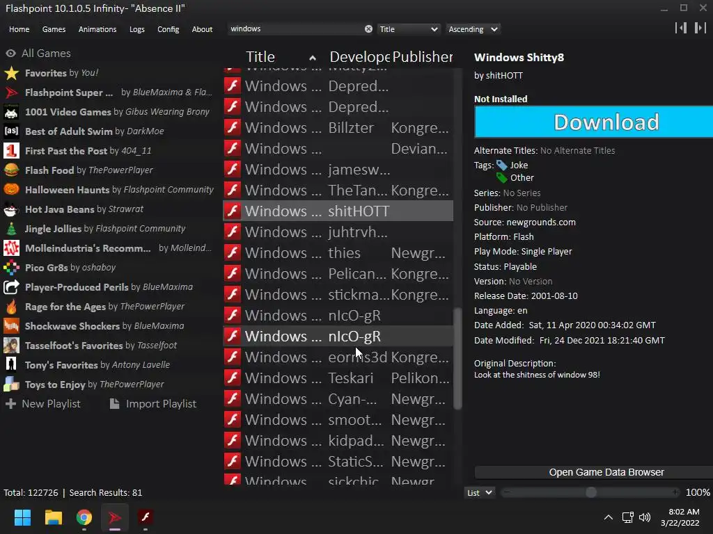Download Windows Shitty8
Screen dimensions: 713x534
(594, 122)
